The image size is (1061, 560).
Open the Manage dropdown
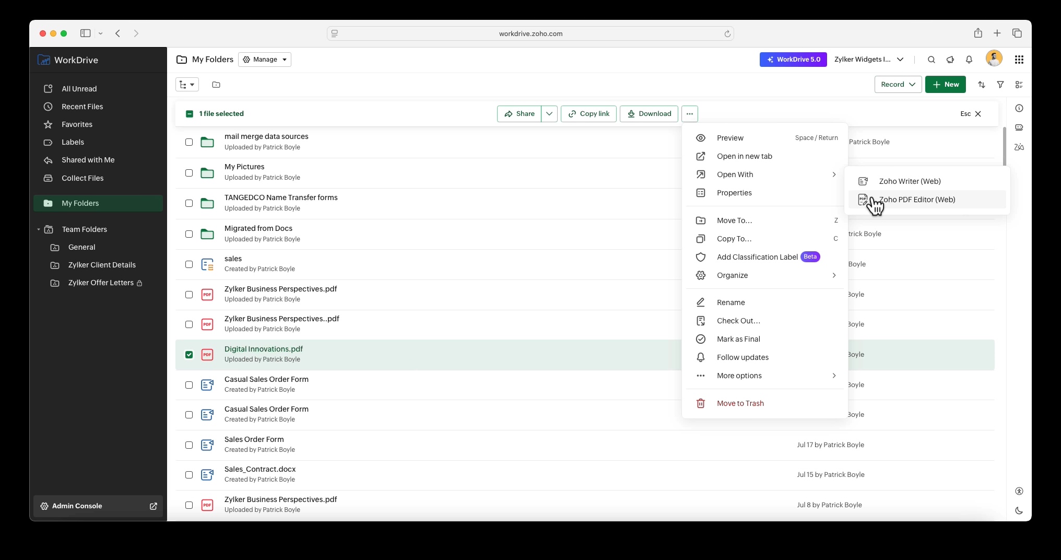coord(264,60)
